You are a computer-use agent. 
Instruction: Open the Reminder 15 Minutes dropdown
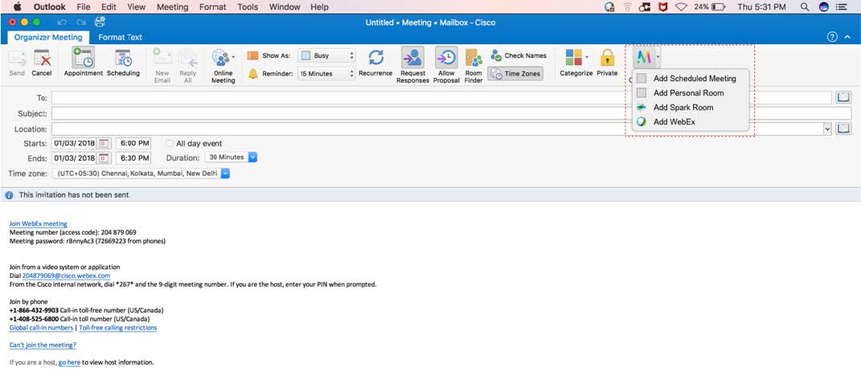coord(326,74)
